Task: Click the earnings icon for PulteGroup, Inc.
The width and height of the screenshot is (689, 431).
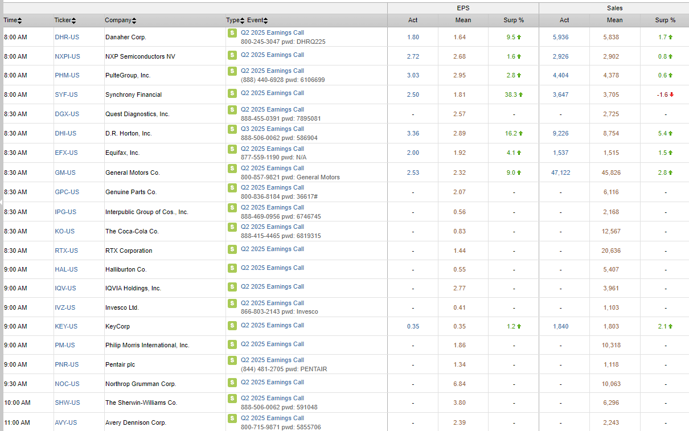Action: tap(232, 71)
